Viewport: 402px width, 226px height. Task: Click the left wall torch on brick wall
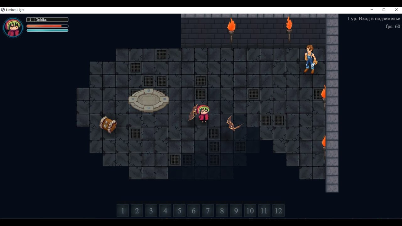coord(231,30)
